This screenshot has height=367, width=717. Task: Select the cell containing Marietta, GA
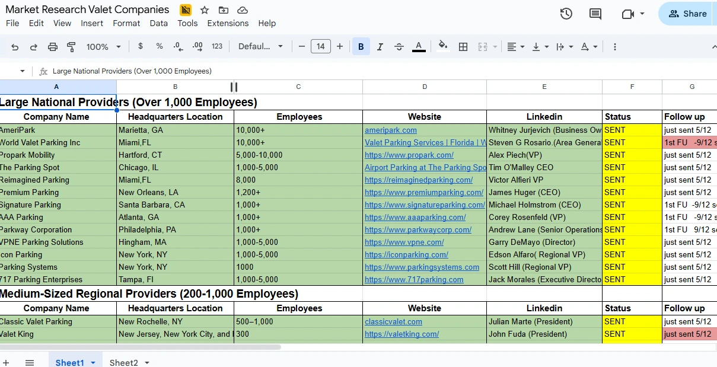pos(175,130)
